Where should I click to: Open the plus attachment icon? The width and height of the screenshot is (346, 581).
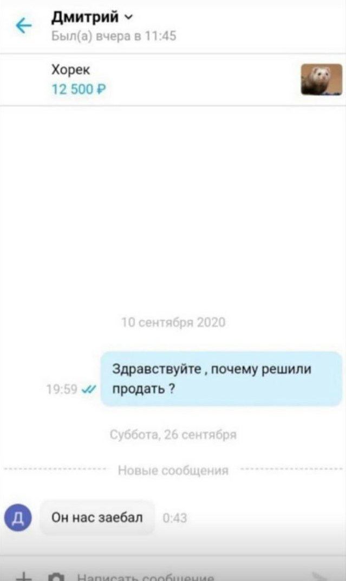pos(24,576)
